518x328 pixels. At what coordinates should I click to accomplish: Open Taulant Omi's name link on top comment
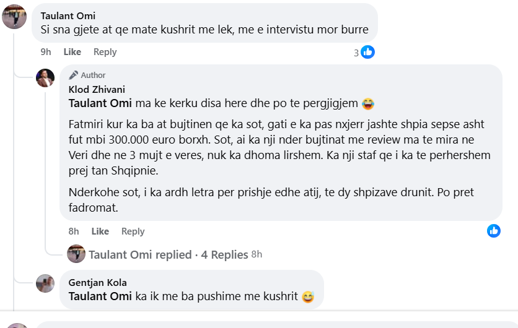tap(68, 16)
